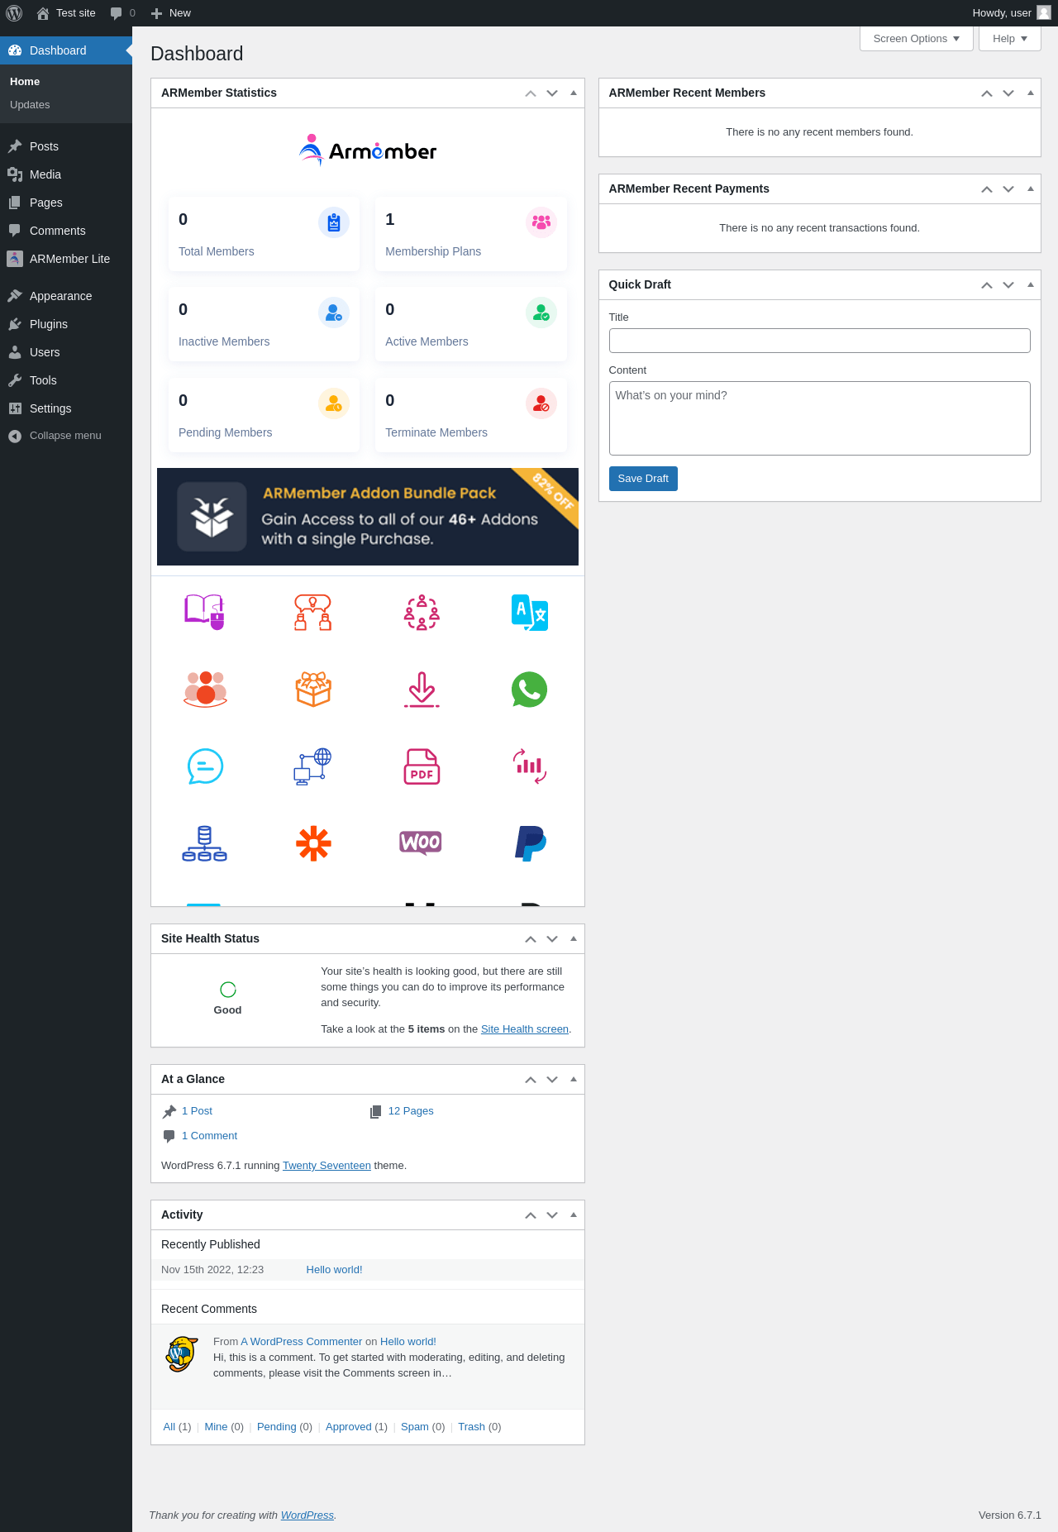This screenshot has height=1532, width=1058.
Task: Toggle the Activity panel
Action: (574, 1215)
